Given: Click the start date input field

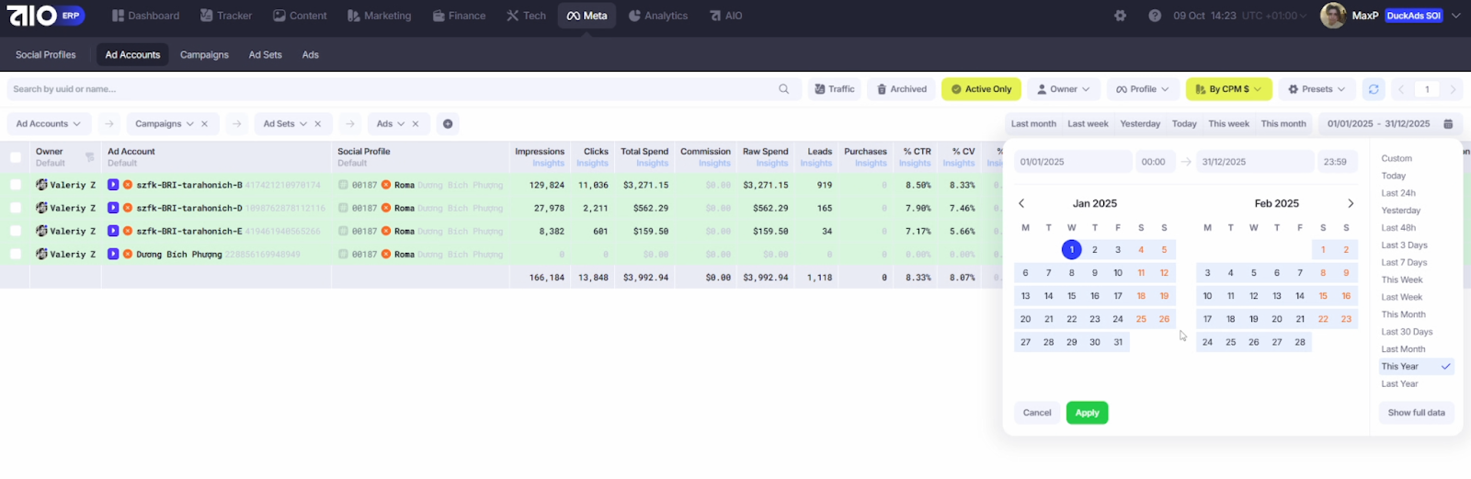Looking at the screenshot, I should (1072, 162).
